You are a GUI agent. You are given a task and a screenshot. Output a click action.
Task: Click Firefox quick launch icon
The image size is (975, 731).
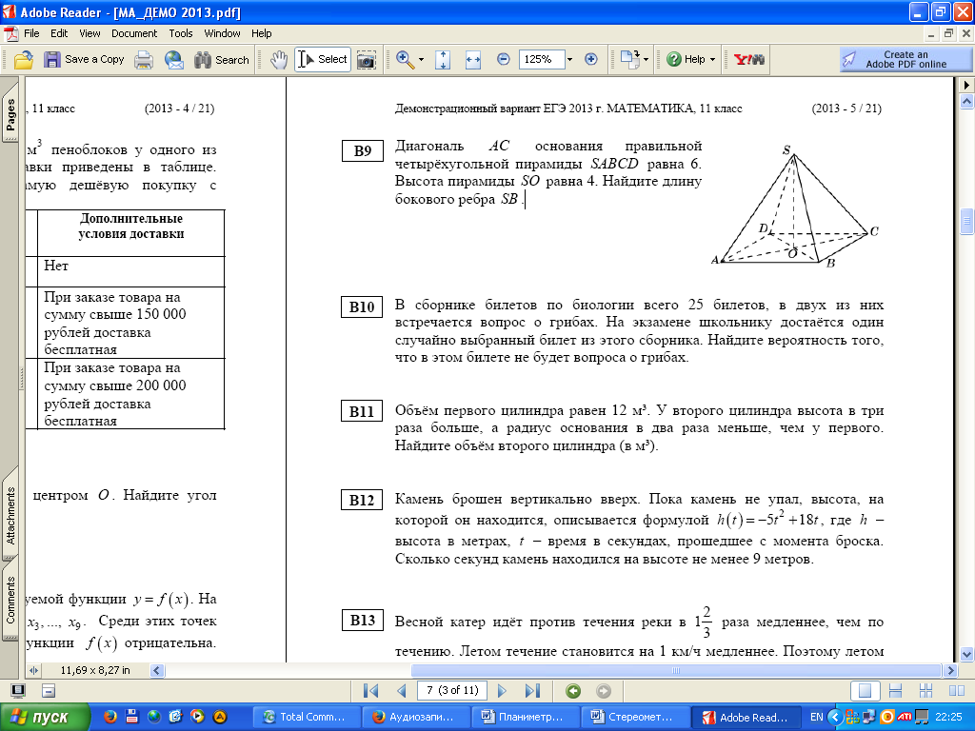pos(109,717)
